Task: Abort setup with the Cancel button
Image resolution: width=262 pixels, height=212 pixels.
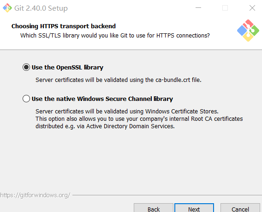Action: pyautogui.click(x=240, y=208)
